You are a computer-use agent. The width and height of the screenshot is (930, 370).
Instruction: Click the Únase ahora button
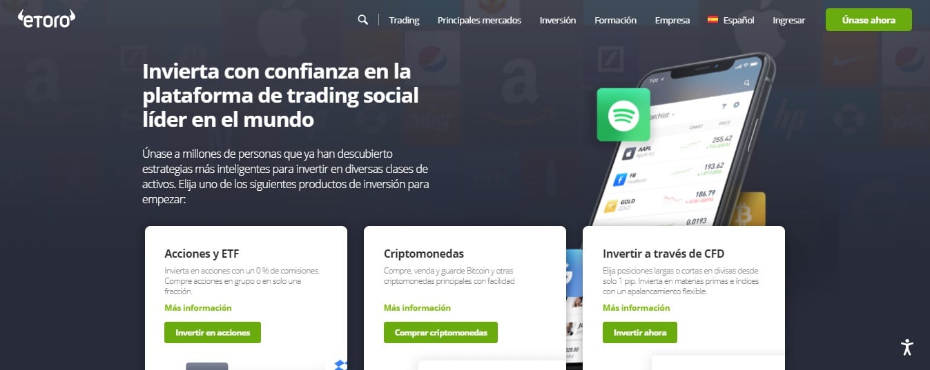[x=869, y=20]
